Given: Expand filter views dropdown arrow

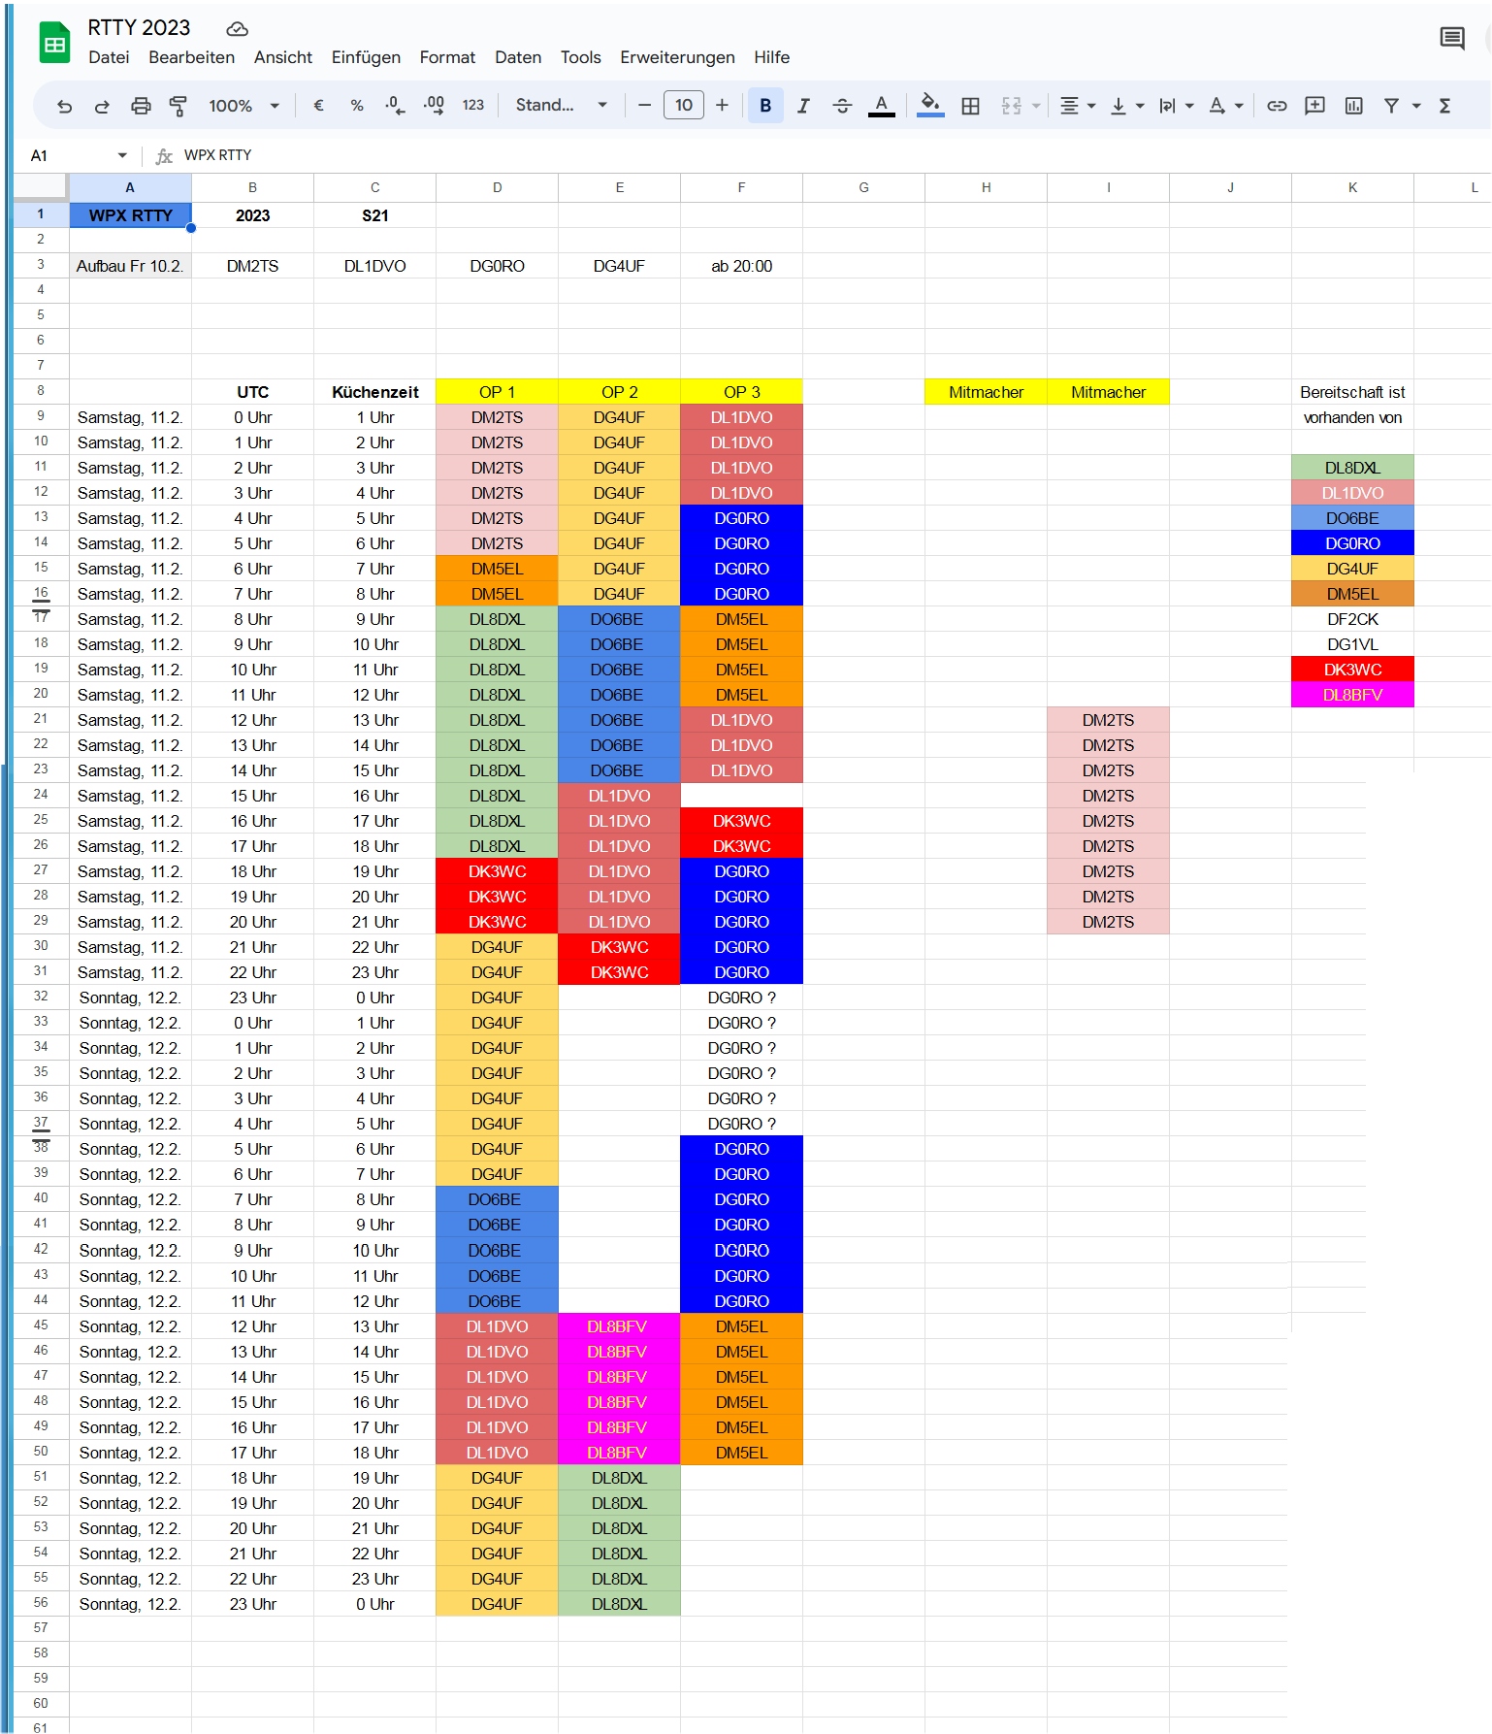Looking at the screenshot, I should (x=1416, y=106).
